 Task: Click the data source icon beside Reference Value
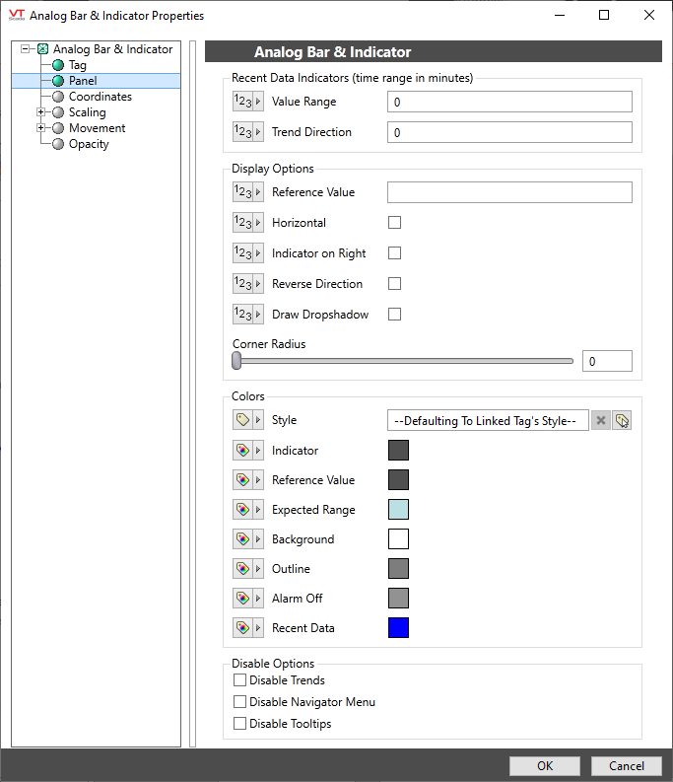[x=242, y=192]
